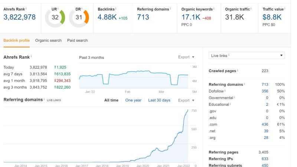Click the Dofollow count 356
297x167 pixels.
pos(265,91)
